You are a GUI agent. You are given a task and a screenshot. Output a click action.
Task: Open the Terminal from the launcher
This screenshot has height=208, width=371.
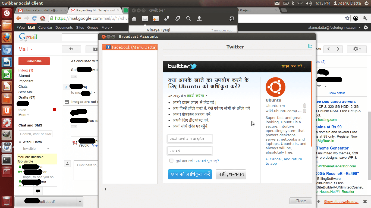(x=7, y=160)
